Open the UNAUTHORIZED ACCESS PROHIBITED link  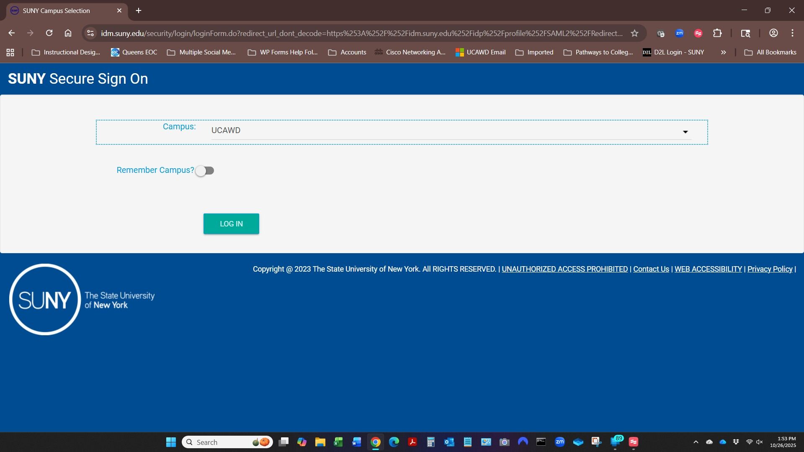coord(564,269)
